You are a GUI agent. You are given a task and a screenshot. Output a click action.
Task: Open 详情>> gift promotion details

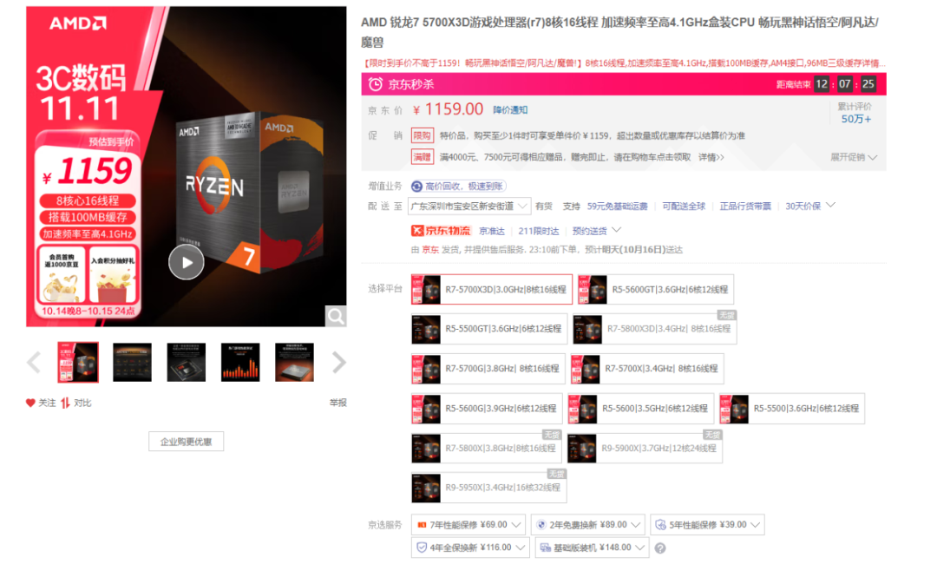(711, 157)
